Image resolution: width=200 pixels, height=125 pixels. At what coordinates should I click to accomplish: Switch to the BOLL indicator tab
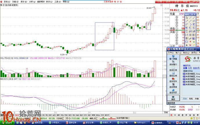click(x=98, y=115)
